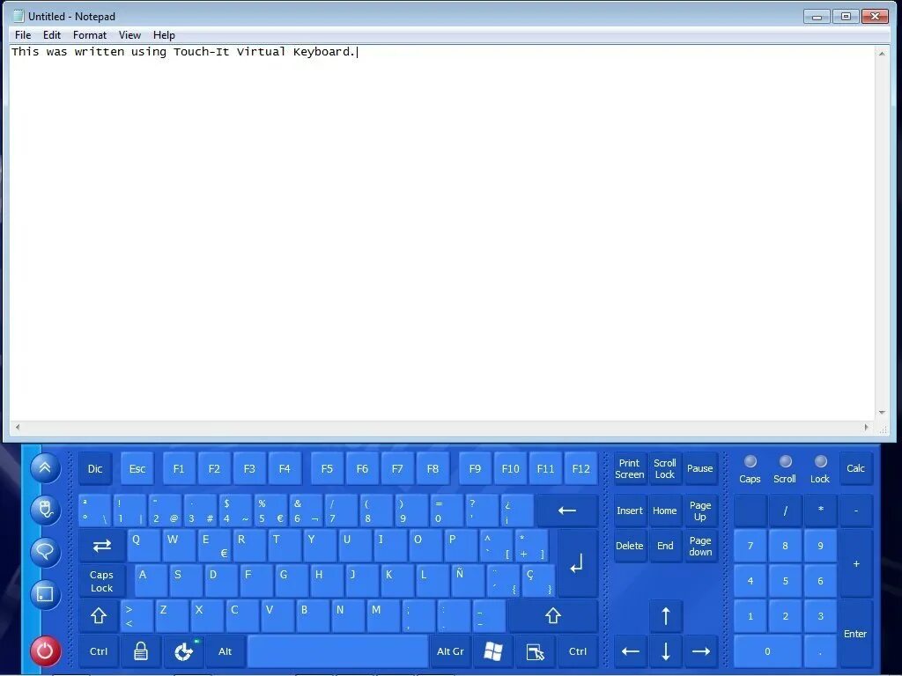The width and height of the screenshot is (902, 676).
Task: Tap the down arrow navigation key
Action: 666,651
